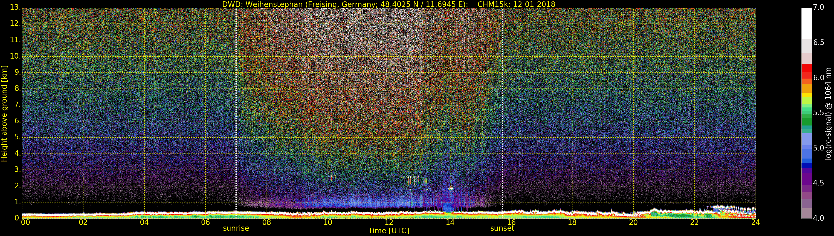Click the 4.0 colorbar tick label

(x=819, y=218)
